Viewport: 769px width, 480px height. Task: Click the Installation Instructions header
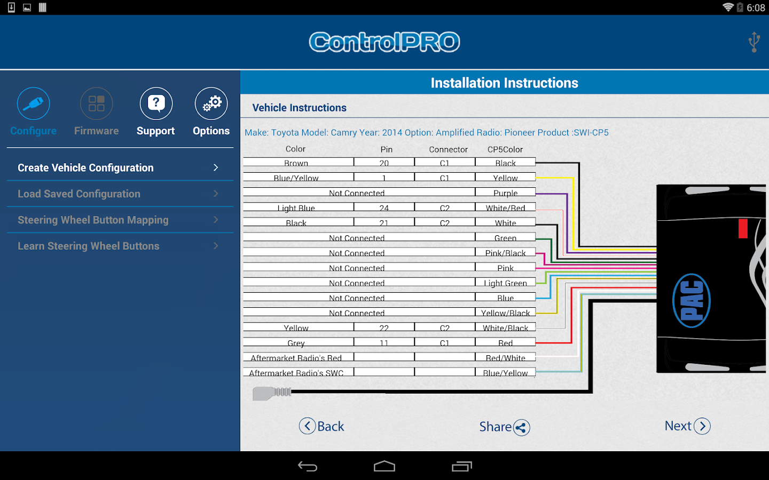[x=505, y=83]
